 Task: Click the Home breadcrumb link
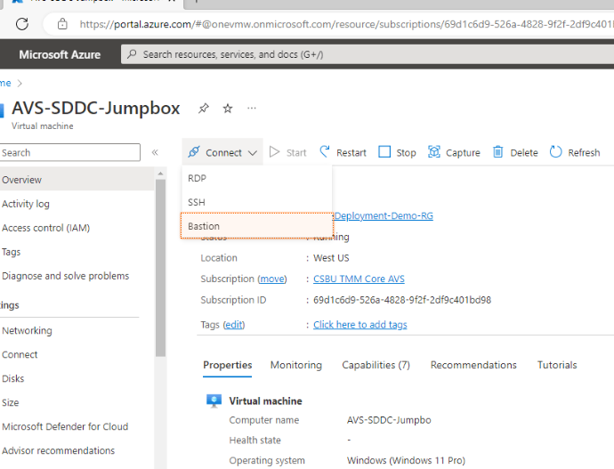point(5,83)
